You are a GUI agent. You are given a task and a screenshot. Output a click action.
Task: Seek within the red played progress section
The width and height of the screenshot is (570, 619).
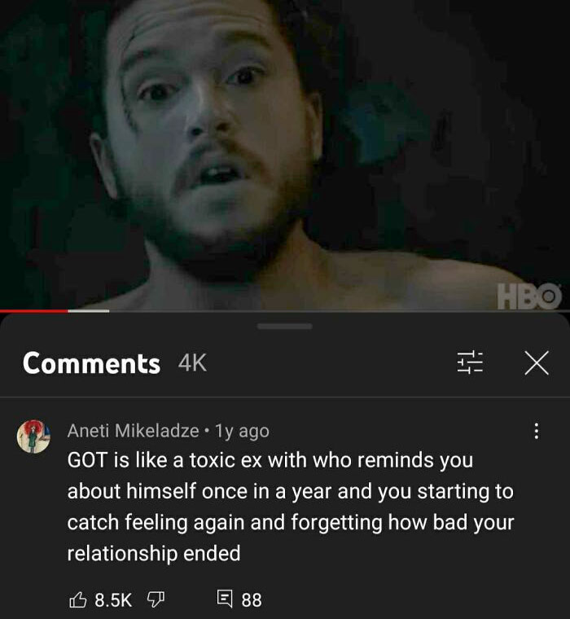34,311
